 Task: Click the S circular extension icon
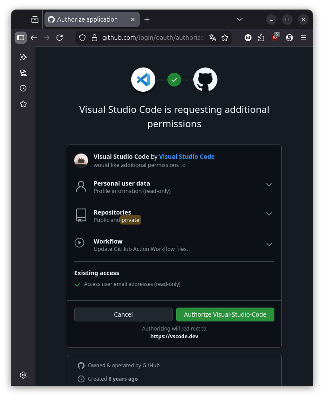pos(289,38)
